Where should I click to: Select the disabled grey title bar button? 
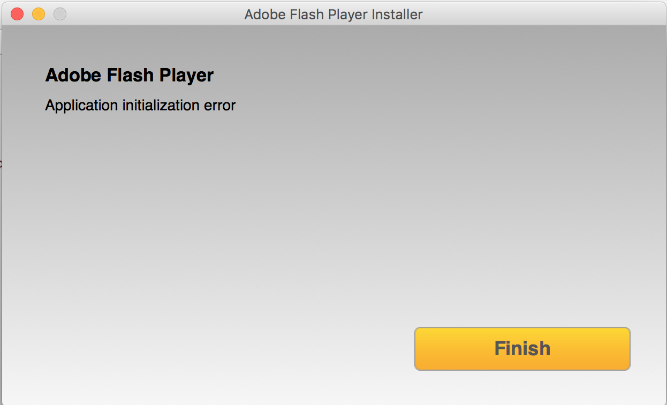60,14
